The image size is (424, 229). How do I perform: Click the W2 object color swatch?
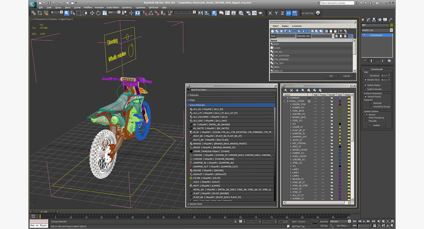pos(391,25)
